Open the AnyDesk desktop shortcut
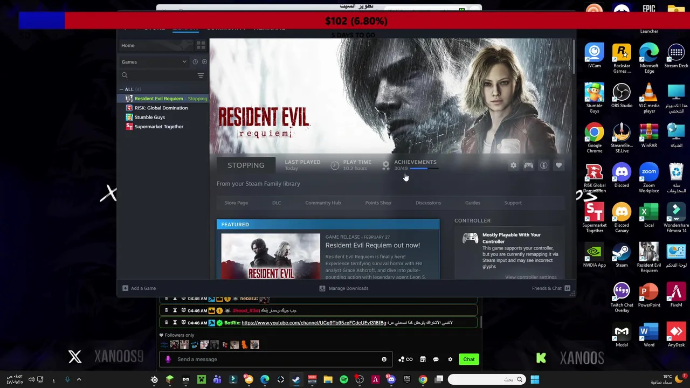This screenshot has height=388, width=690. click(676, 336)
